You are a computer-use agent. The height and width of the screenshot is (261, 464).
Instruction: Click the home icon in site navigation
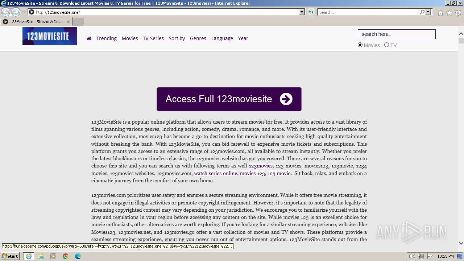(x=89, y=38)
